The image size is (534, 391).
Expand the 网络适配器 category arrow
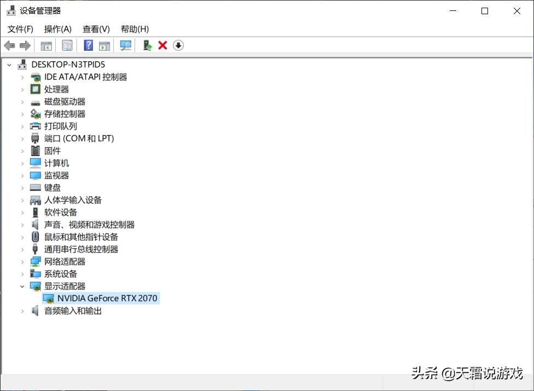[x=22, y=262]
